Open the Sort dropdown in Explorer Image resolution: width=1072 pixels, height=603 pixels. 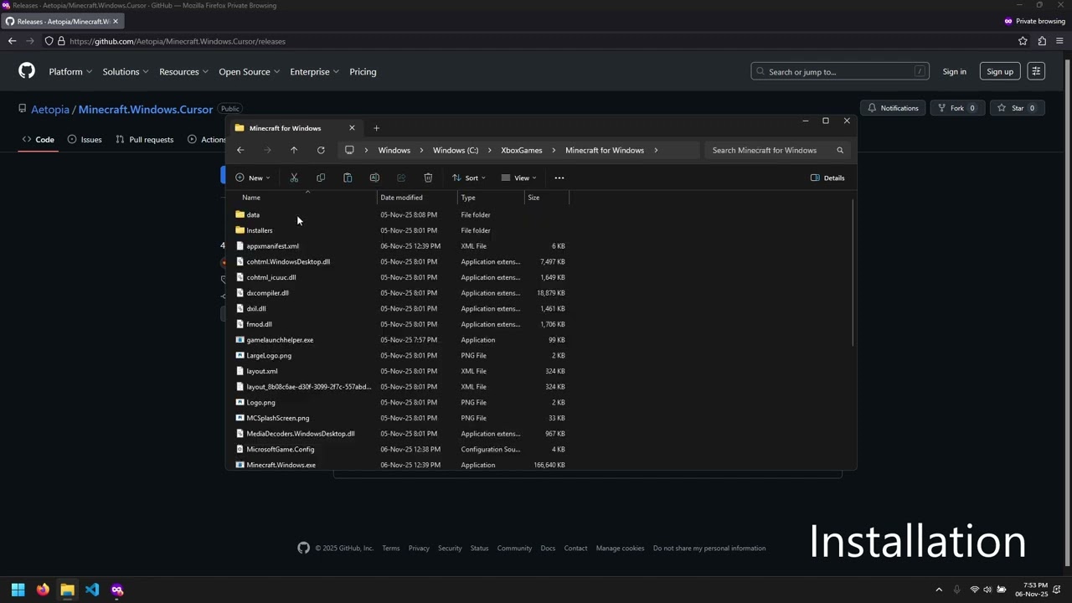tap(469, 178)
